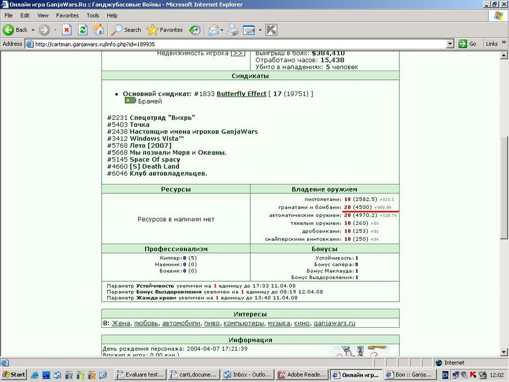Click the Refresh page icon
509x382 pixels.
pos(83,30)
